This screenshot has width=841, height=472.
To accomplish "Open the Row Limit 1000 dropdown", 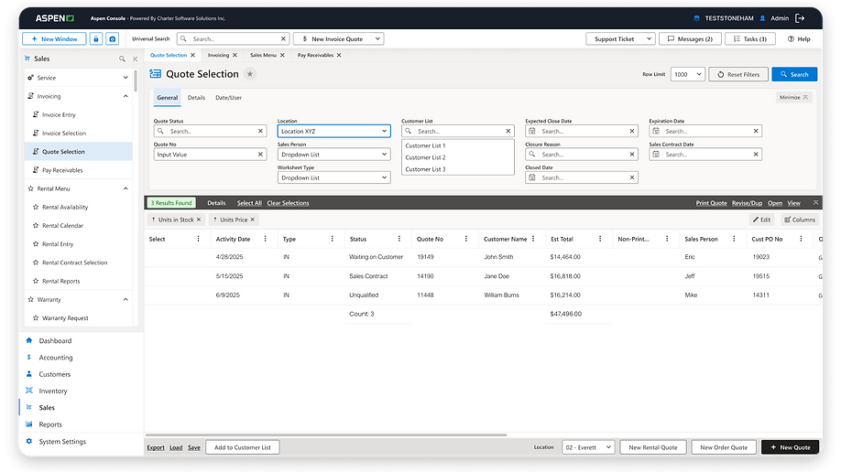I will [688, 74].
